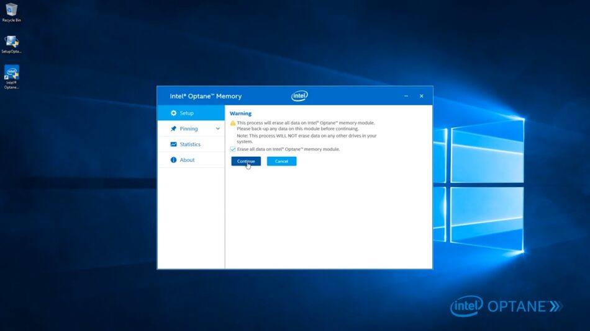Select the Intel Optane desktop shortcut
Image resolution: width=590 pixels, height=331 pixels.
[11, 77]
